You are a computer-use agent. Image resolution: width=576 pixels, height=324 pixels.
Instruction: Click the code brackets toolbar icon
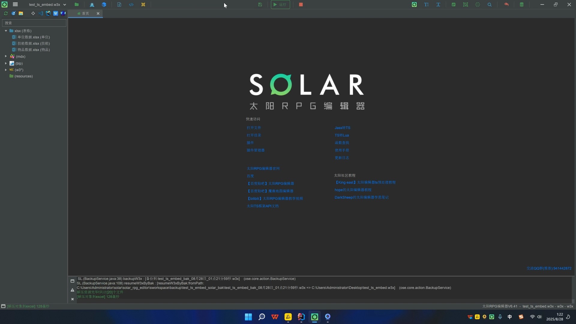point(131,4)
